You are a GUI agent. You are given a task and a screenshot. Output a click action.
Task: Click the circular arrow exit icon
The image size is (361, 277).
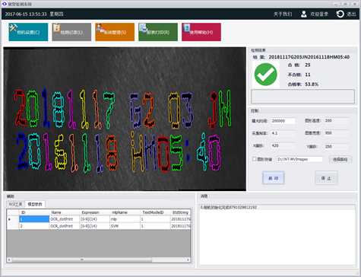click(x=340, y=14)
